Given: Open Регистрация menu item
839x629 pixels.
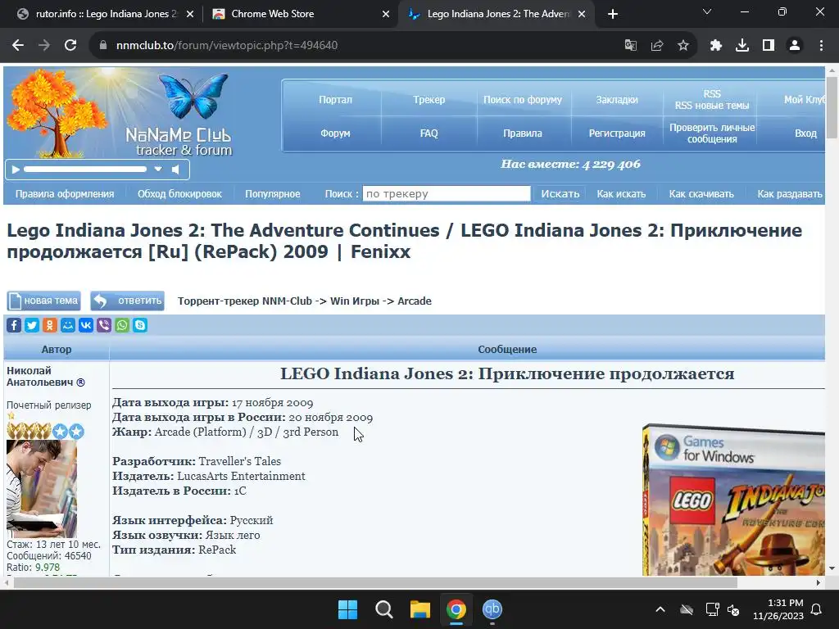Looking at the screenshot, I should [x=617, y=133].
